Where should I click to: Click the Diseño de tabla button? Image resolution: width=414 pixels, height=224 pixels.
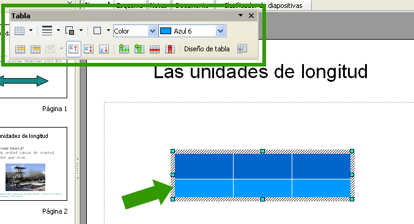[207, 49]
